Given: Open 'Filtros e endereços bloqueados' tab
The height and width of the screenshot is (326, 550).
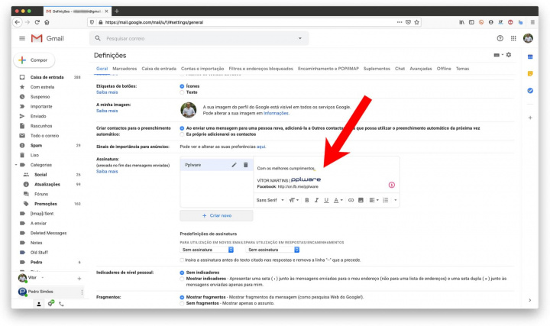Looking at the screenshot, I should pyautogui.click(x=260, y=69).
